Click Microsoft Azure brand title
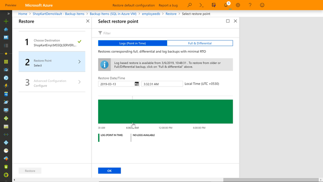 pos(39,5)
